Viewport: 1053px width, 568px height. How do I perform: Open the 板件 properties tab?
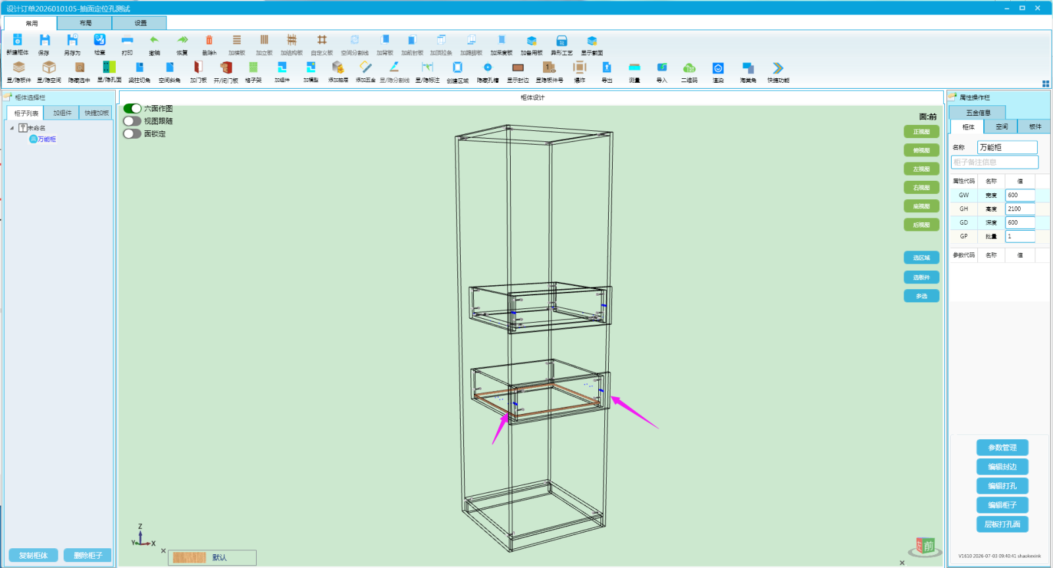coord(1035,127)
